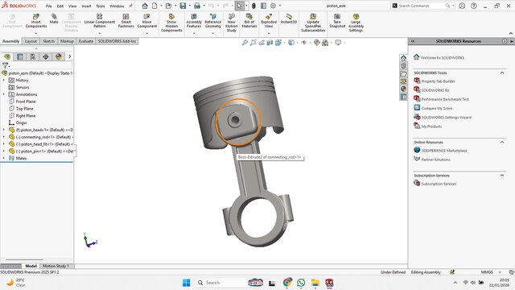The image size is (515, 290).
Task: Collapse the Online Resources section
Action: [502, 142]
